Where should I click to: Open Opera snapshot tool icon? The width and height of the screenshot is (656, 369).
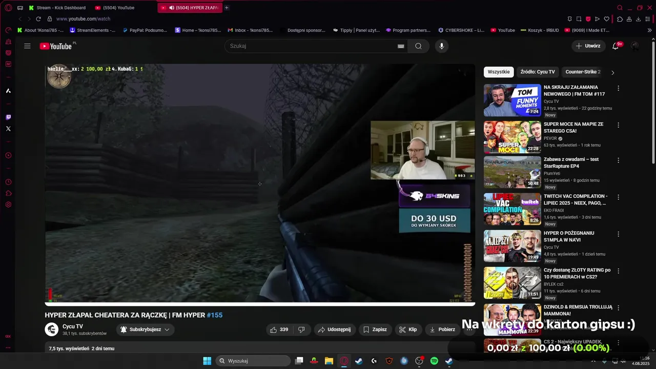click(x=579, y=19)
